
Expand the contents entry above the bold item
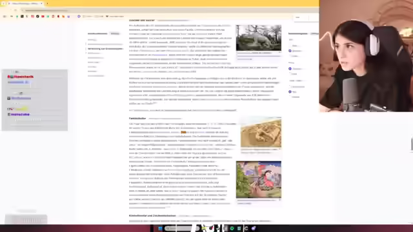[86, 44]
